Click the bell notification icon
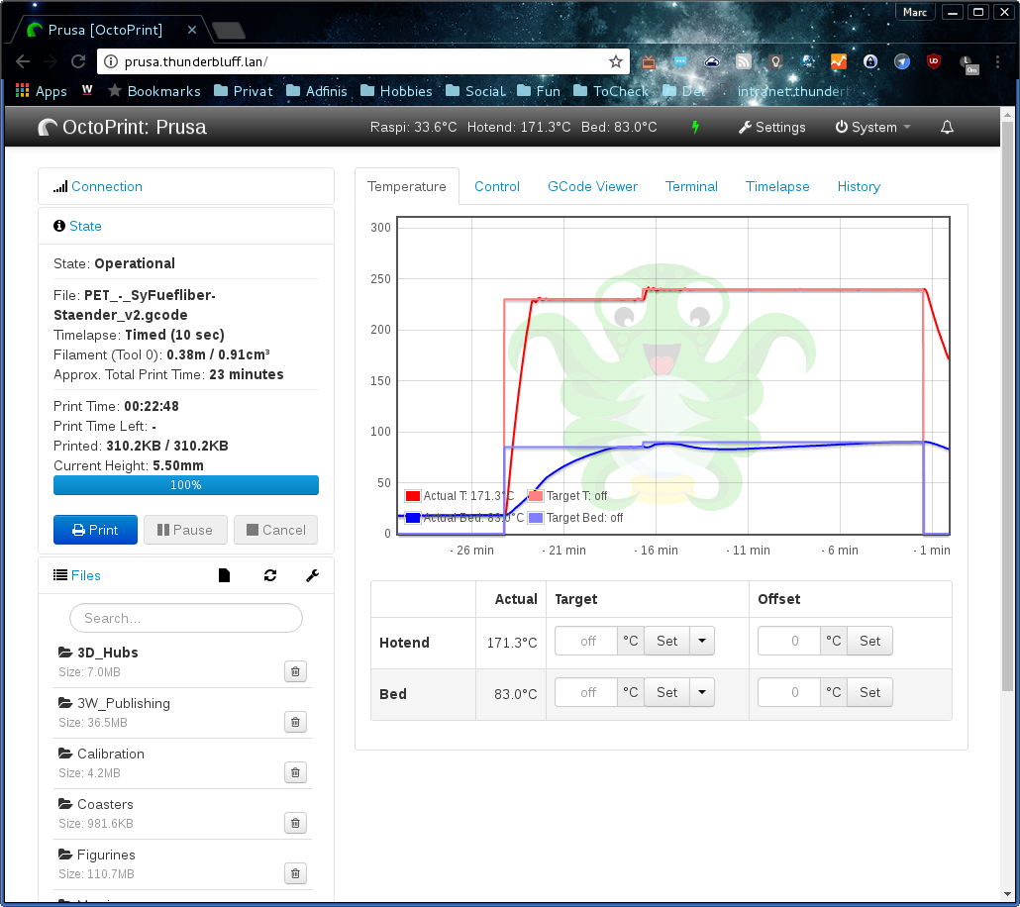Viewport: 1020px width, 907px height. 947,128
